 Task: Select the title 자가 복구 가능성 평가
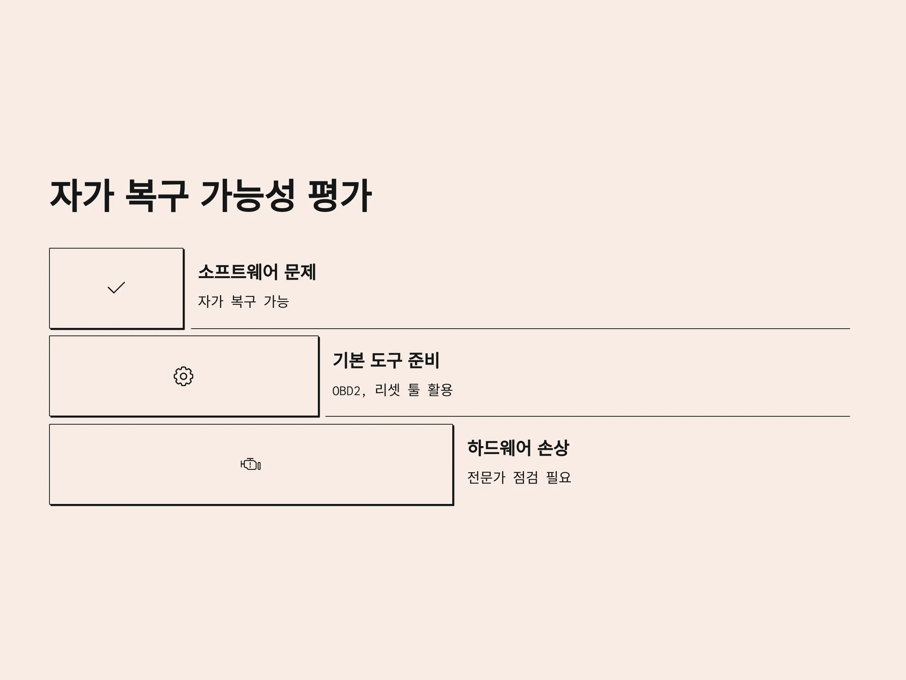tap(211, 196)
